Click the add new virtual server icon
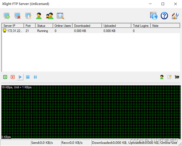Screen dimensions: 182x146 tap(7, 16)
